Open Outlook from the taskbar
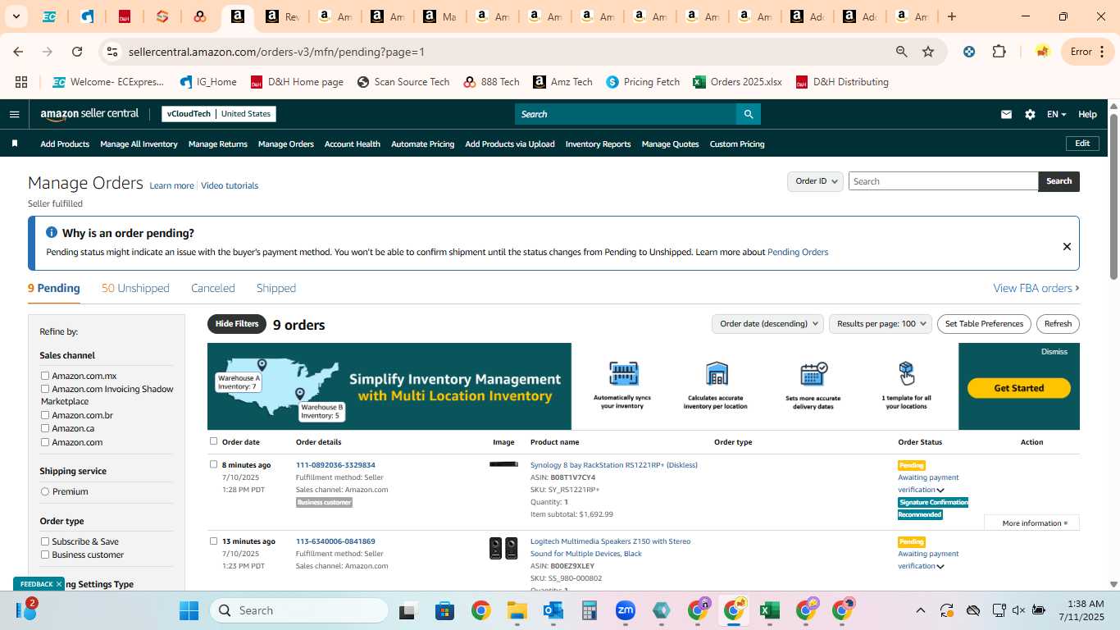Image resolution: width=1120 pixels, height=630 pixels. point(553,610)
